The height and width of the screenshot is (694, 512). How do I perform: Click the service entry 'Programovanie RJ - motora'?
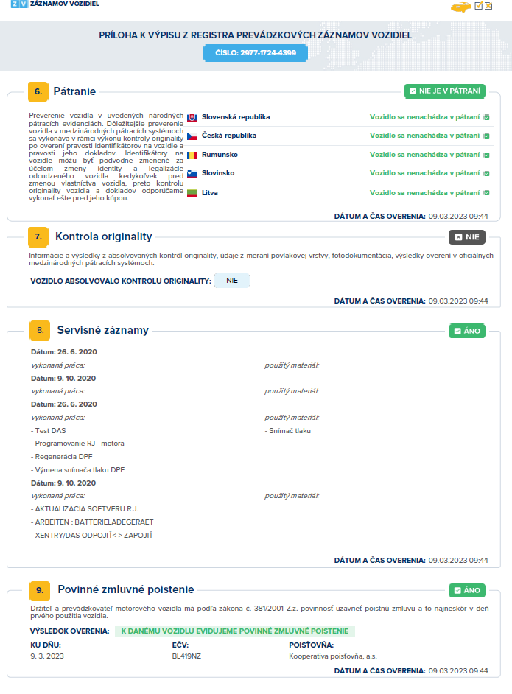pyautogui.click(x=77, y=444)
